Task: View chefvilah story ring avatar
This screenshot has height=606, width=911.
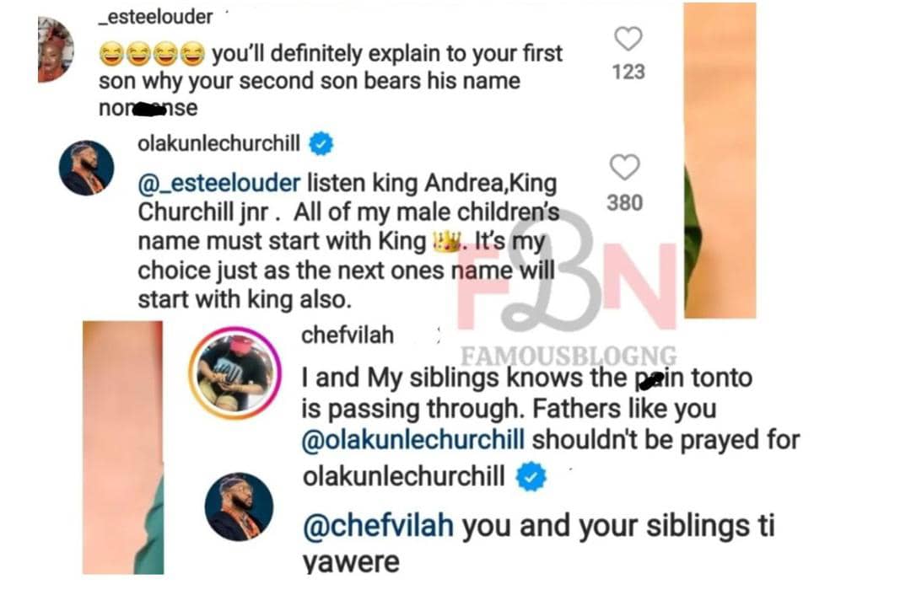Action: (x=235, y=373)
